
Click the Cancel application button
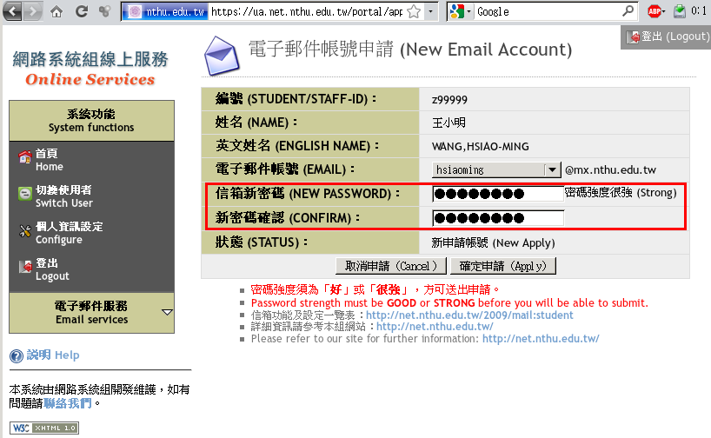point(392,266)
